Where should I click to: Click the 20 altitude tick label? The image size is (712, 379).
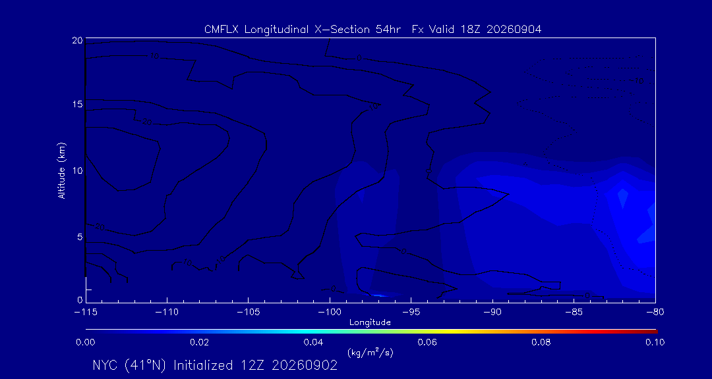click(x=77, y=40)
